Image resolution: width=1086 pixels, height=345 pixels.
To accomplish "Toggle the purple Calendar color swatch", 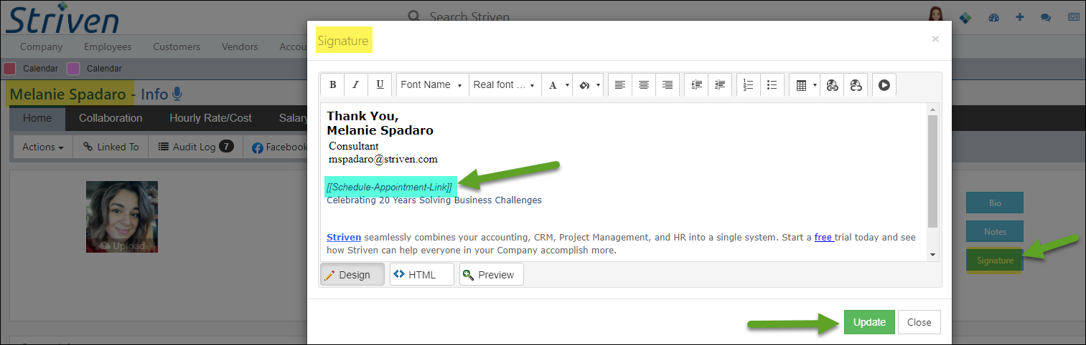I will pos(73,69).
